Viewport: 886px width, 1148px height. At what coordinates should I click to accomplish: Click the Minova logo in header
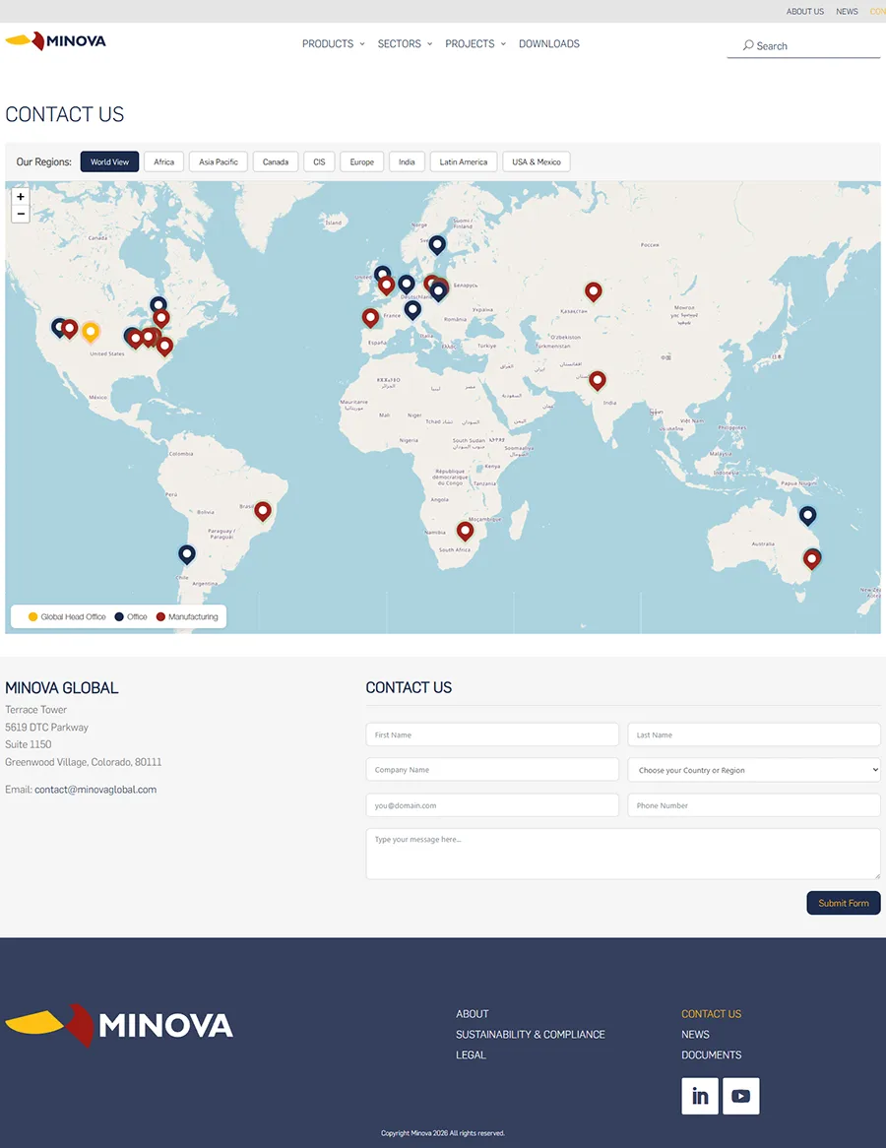(56, 41)
